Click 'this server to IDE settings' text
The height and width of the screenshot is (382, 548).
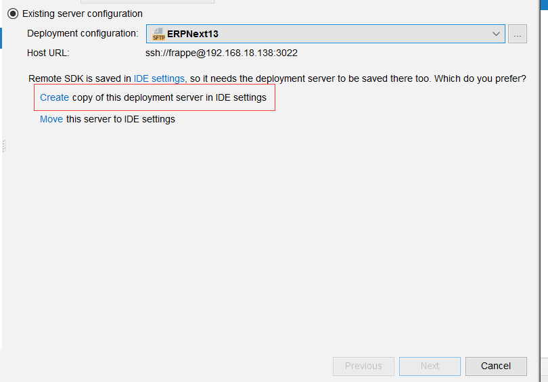120,119
